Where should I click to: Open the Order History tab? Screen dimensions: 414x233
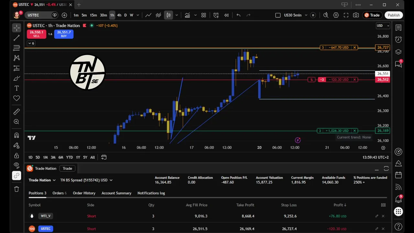coord(84,193)
